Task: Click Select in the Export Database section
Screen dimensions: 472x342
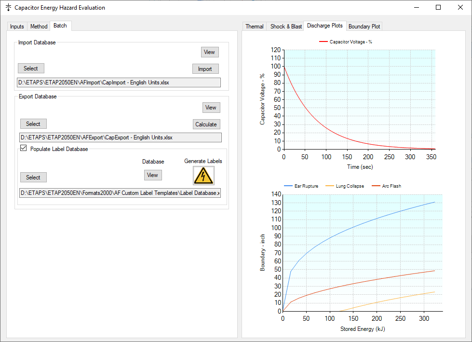Action: point(33,123)
